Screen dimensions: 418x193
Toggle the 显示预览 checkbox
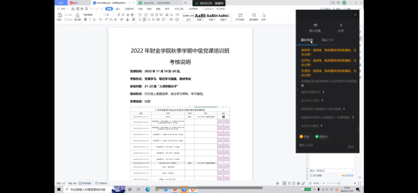(x=312, y=175)
